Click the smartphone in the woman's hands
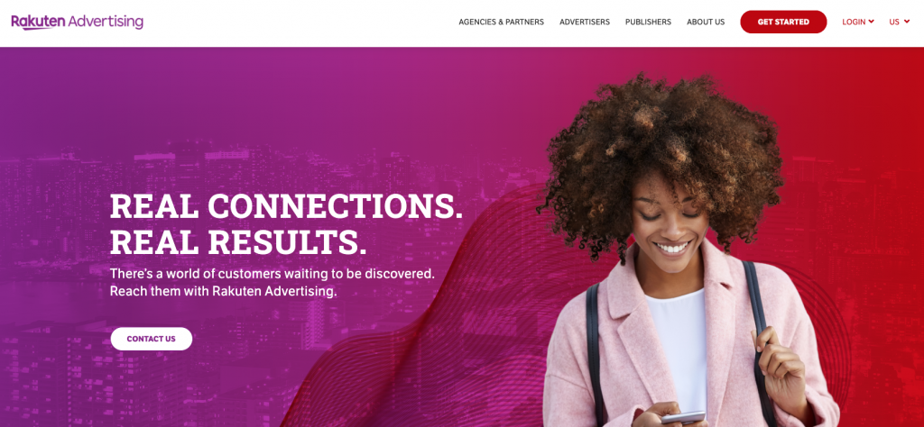 click(x=682, y=418)
